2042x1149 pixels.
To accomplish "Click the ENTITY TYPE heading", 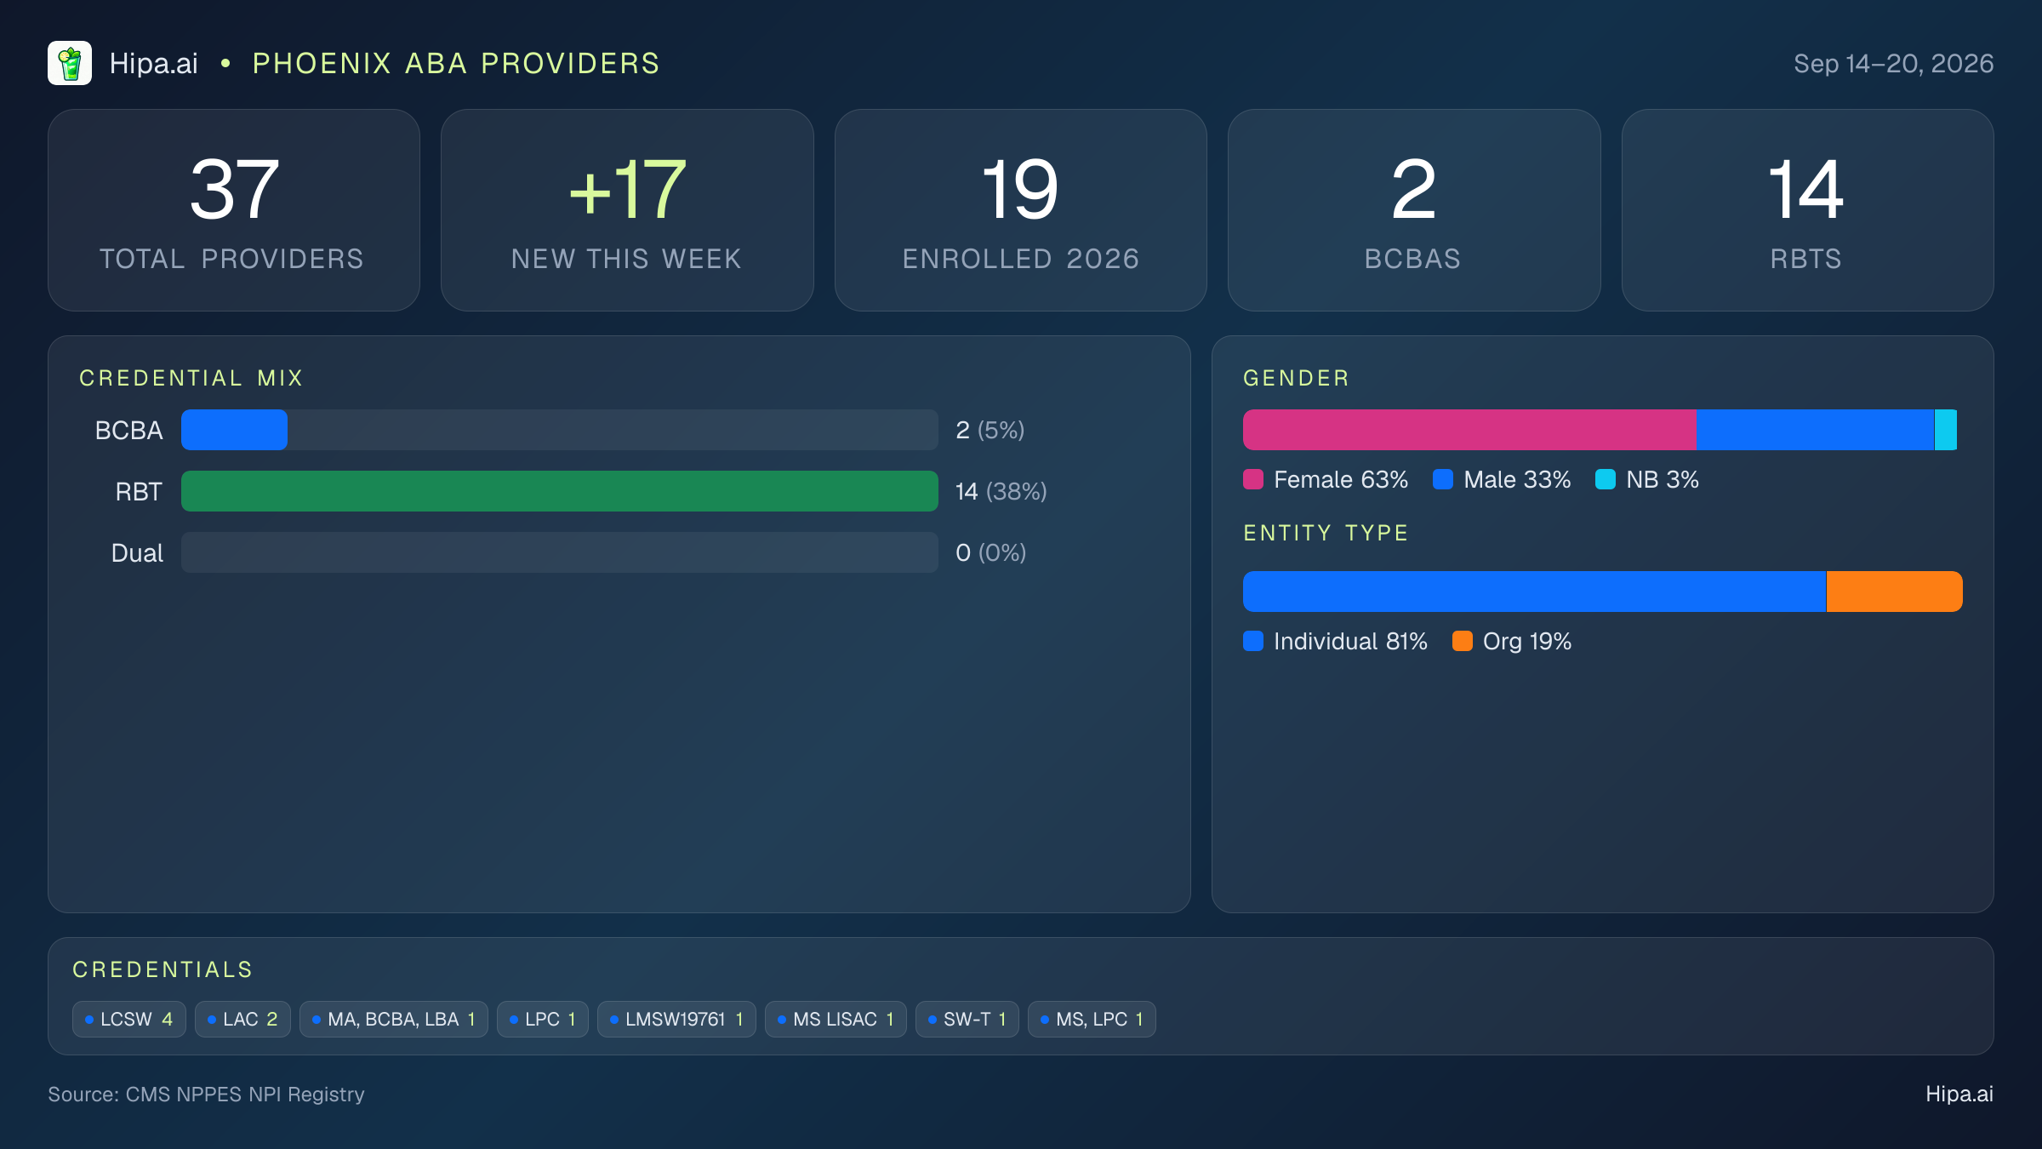I will point(1326,533).
